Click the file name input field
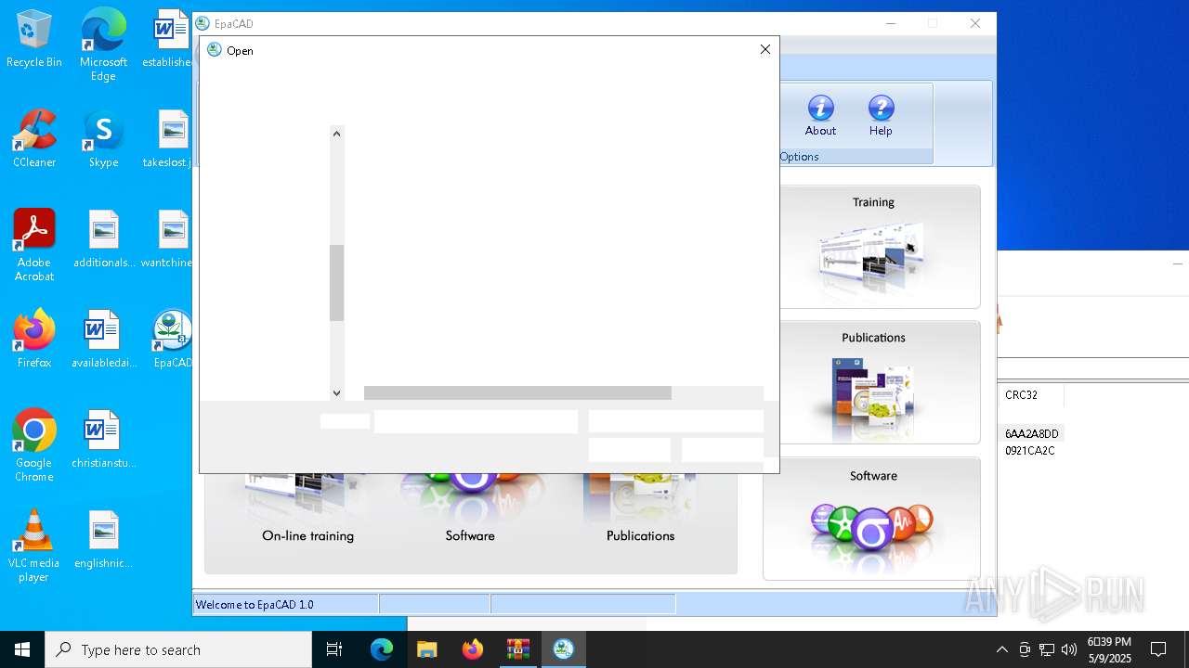This screenshot has height=668, width=1189. (476, 422)
